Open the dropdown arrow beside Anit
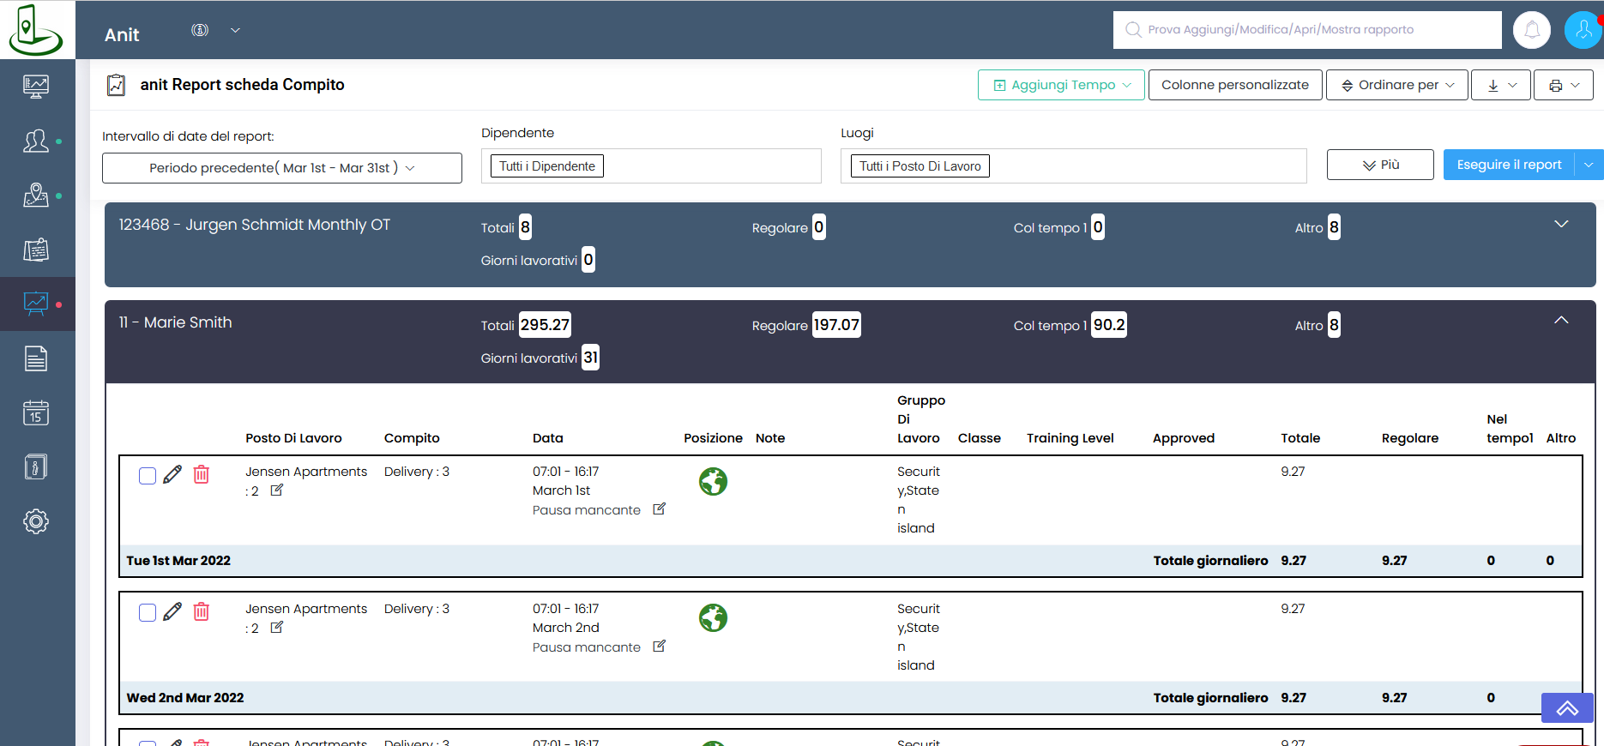The width and height of the screenshot is (1604, 746). [x=235, y=30]
